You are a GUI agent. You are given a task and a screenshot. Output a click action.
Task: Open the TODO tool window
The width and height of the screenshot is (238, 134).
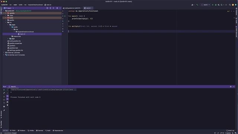click(x=13, y=131)
